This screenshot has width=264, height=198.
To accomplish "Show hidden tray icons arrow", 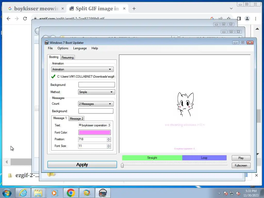I will click(x=219, y=193).
